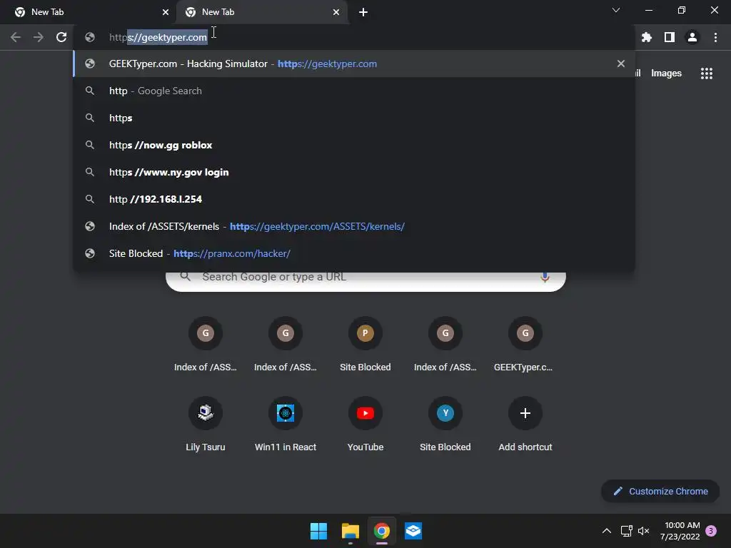Screen dimensions: 731x548
Task: Go back with the back arrow
Action: coord(16,37)
